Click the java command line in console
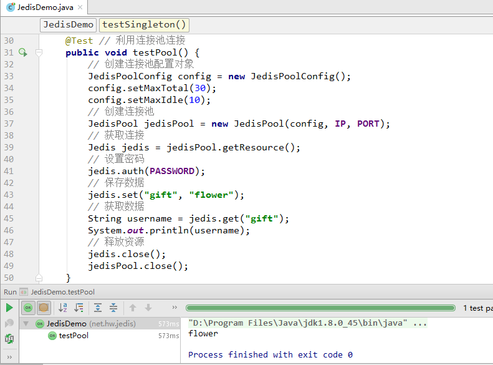Screen dimensions: 493x365 (307, 323)
